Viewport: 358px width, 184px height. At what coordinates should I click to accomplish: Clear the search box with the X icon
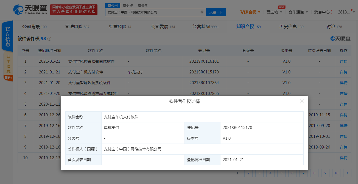(202, 12)
